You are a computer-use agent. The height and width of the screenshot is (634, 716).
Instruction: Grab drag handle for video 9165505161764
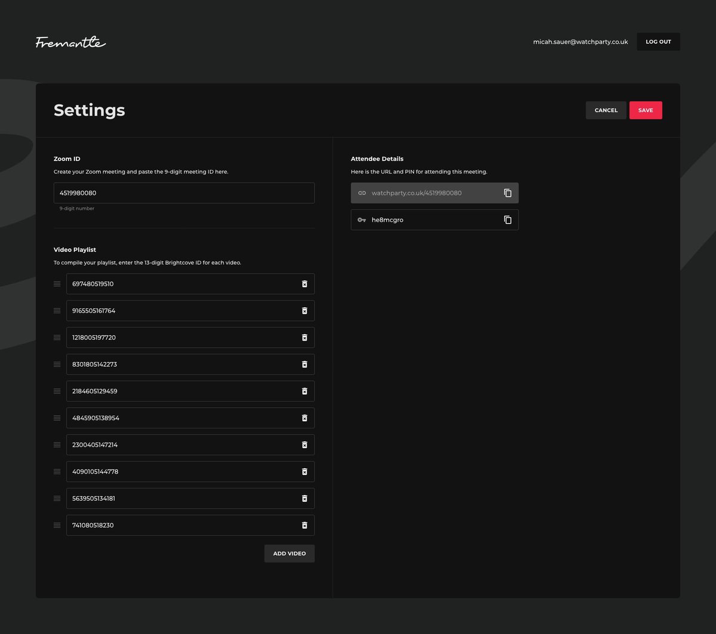[57, 311]
